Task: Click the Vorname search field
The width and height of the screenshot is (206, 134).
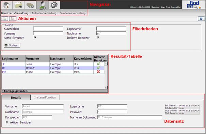Action: tap(48, 33)
